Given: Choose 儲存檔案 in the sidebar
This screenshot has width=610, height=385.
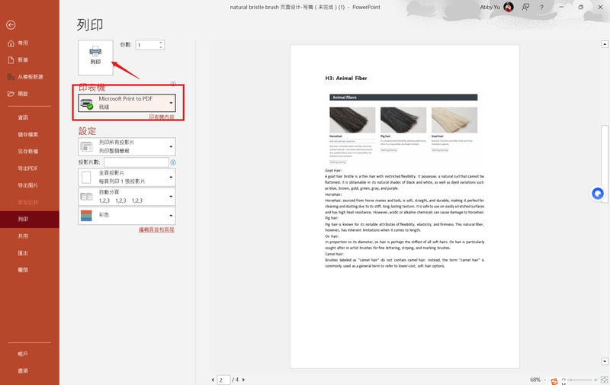Looking at the screenshot, I should click(x=30, y=134).
